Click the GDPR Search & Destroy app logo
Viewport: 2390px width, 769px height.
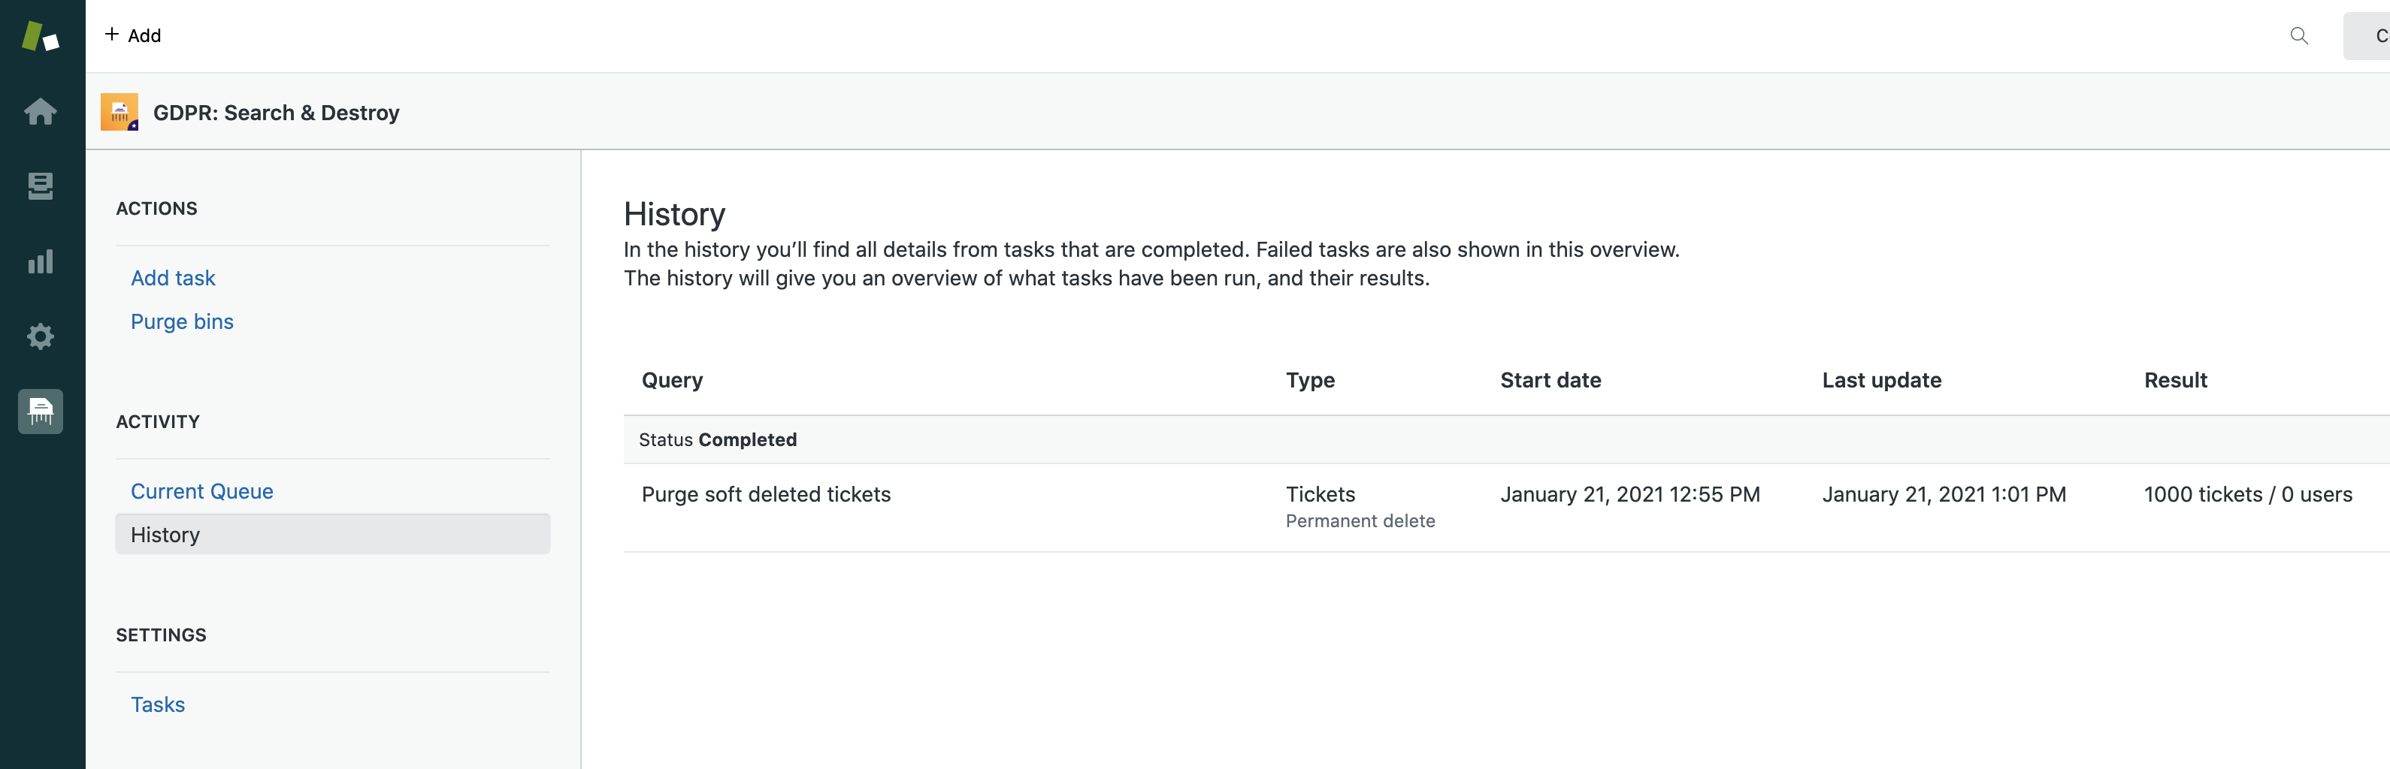(120, 112)
